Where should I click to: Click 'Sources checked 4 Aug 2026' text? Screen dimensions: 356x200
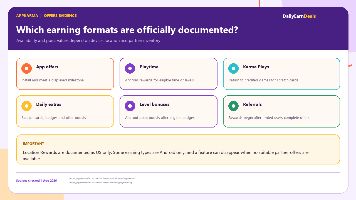click(36, 181)
